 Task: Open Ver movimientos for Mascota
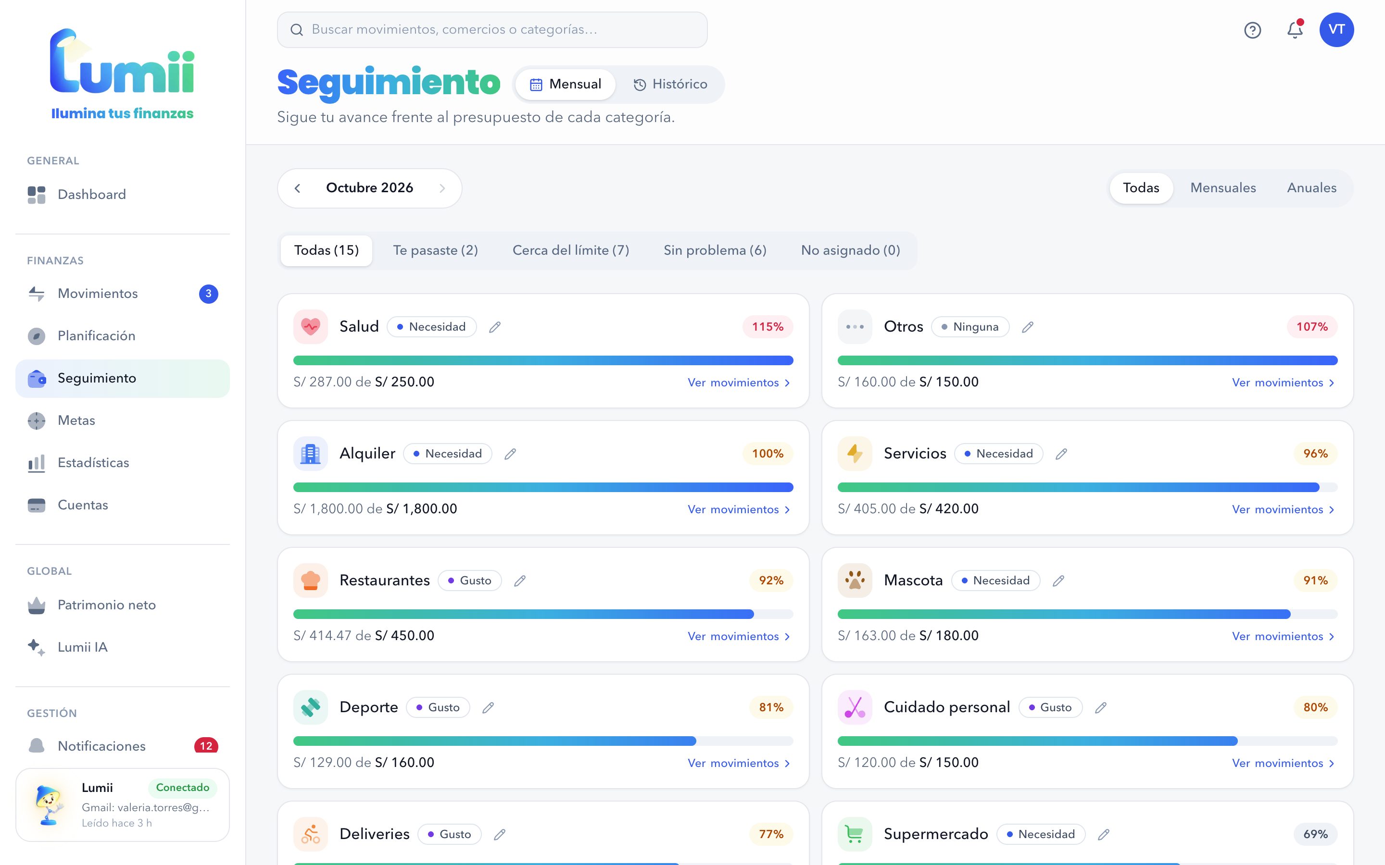(1283, 637)
